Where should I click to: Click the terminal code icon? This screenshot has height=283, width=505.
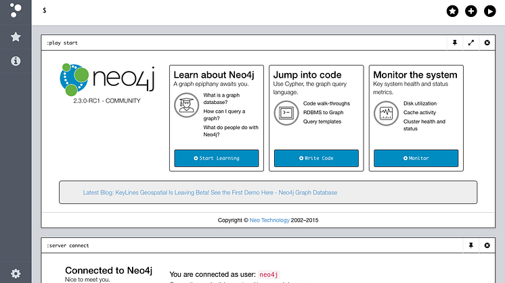pos(286,113)
